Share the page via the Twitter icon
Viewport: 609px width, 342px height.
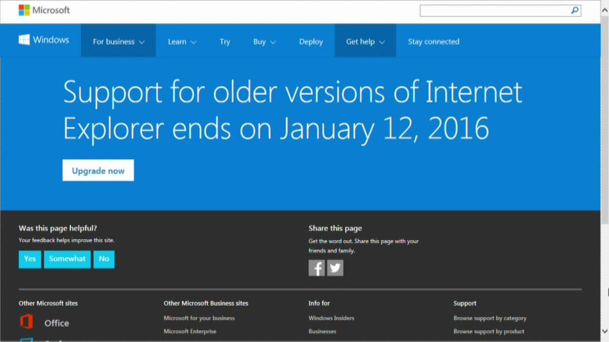click(335, 268)
